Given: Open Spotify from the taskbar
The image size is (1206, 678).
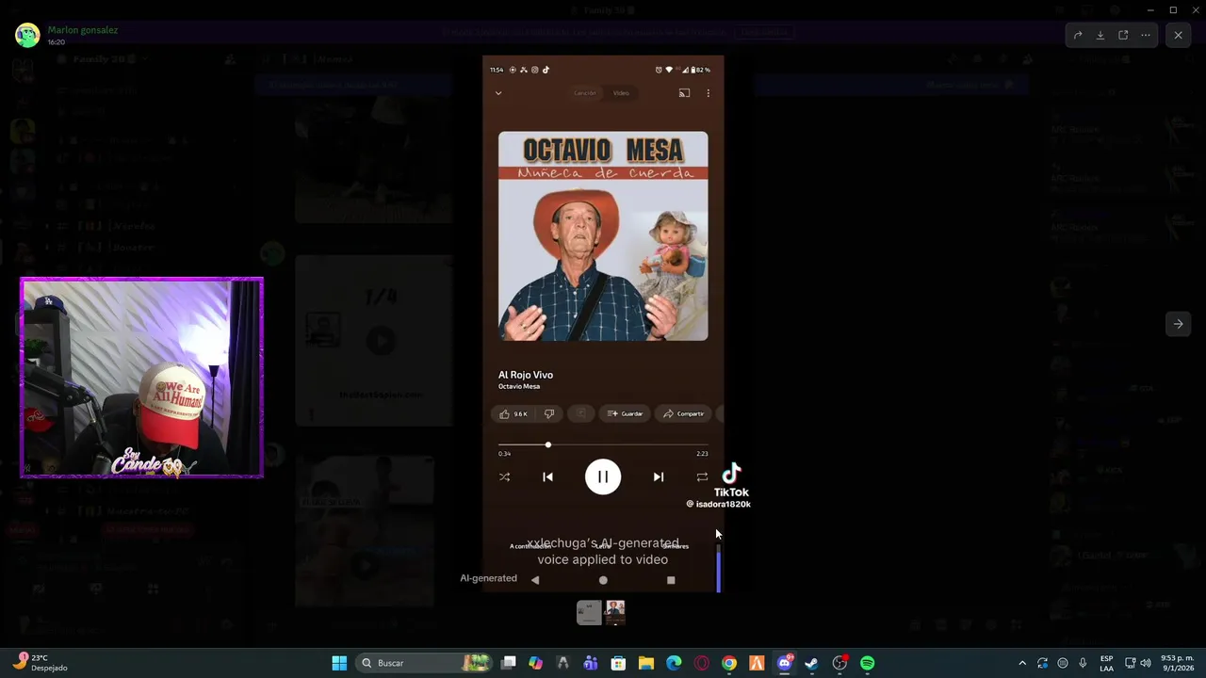Looking at the screenshot, I should point(867,663).
